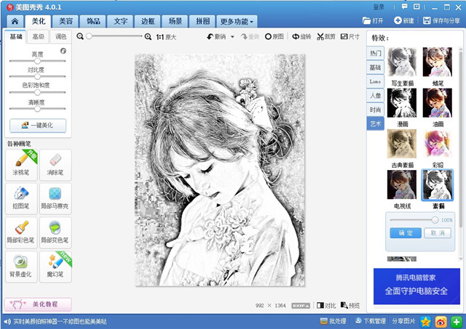Viewport: 466px width, 329px height.
Task: Open the 撤销 undo history dropdown arrow
Action: pyautogui.click(x=232, y=36)
